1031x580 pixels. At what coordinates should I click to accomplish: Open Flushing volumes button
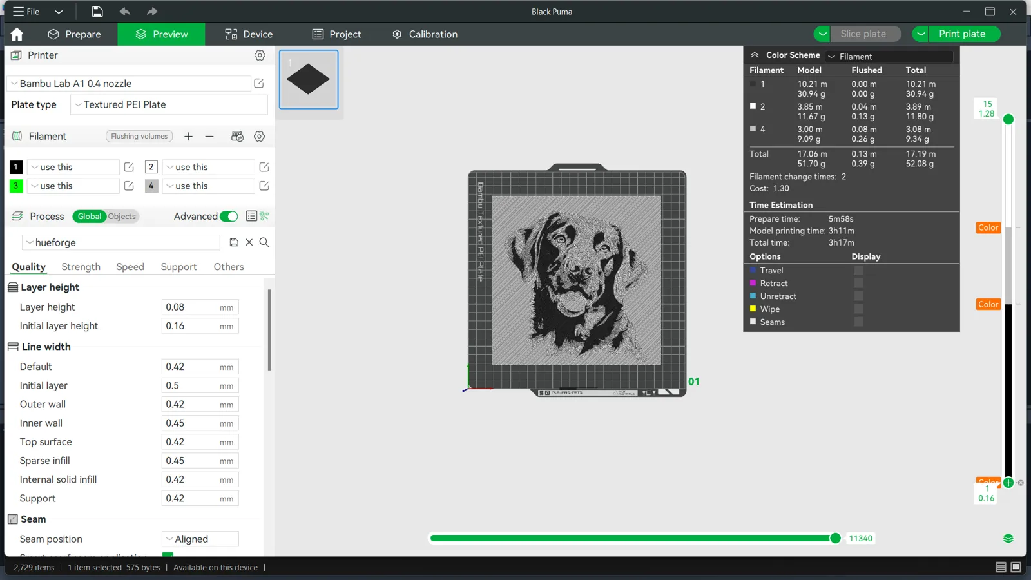pyautogui.click(x=139, y=136)
